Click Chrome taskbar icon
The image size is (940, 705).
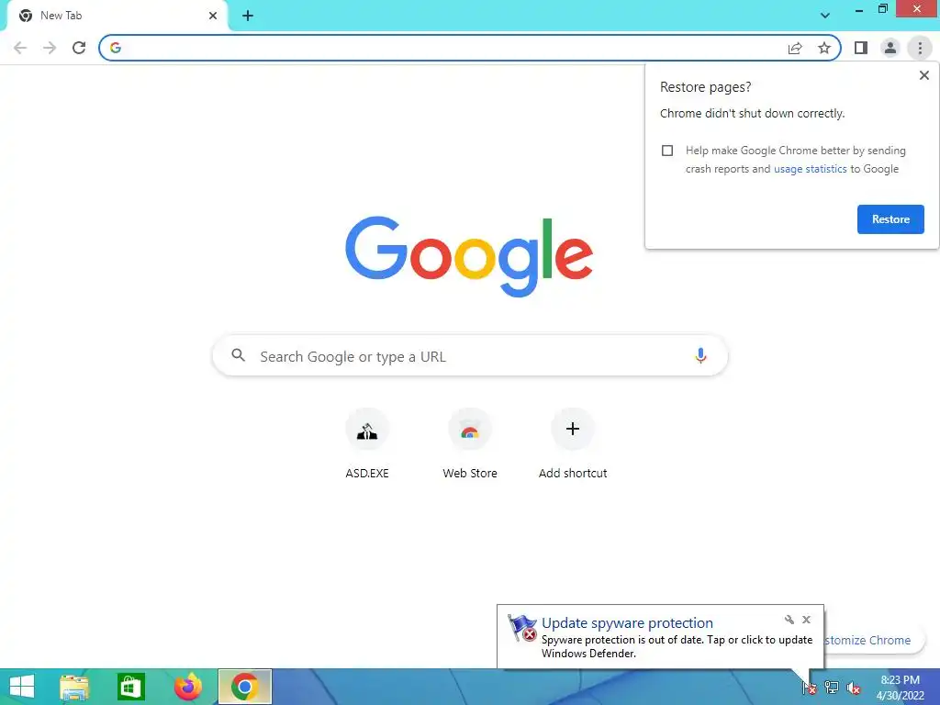(x=244, y=687)
